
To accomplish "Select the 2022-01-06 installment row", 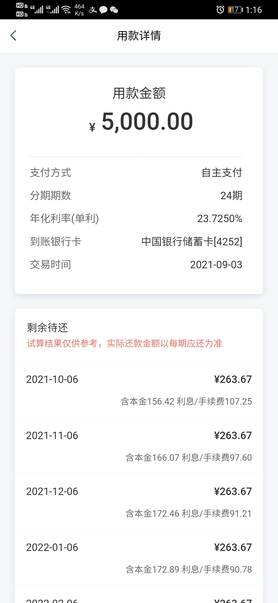I will pos(139,558).
